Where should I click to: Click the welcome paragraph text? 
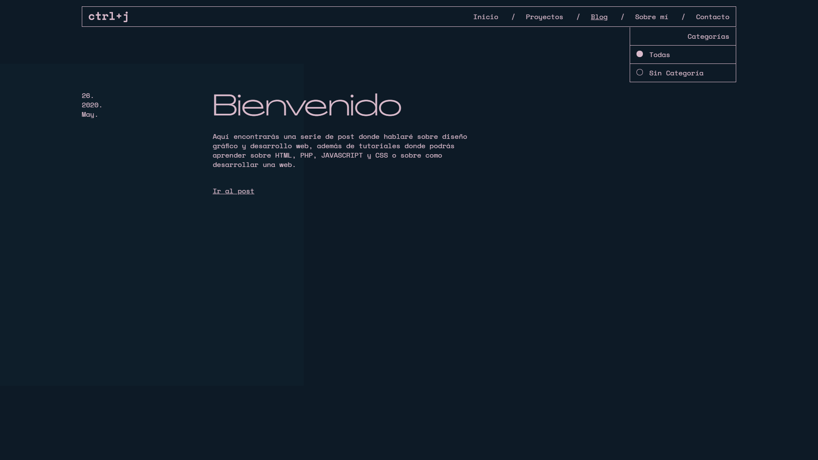[340, 150]
